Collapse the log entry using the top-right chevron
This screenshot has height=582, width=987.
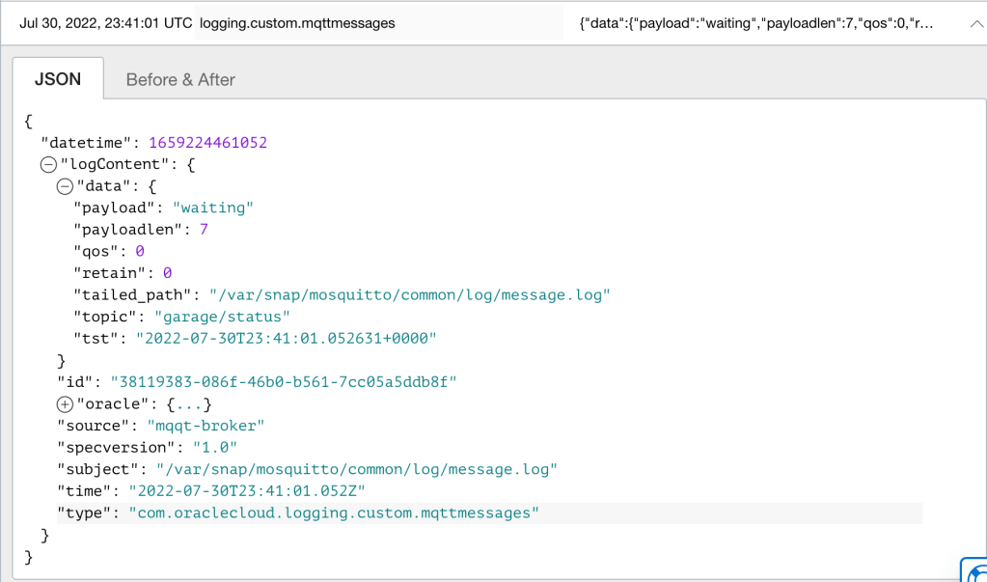tap(975, 25)
